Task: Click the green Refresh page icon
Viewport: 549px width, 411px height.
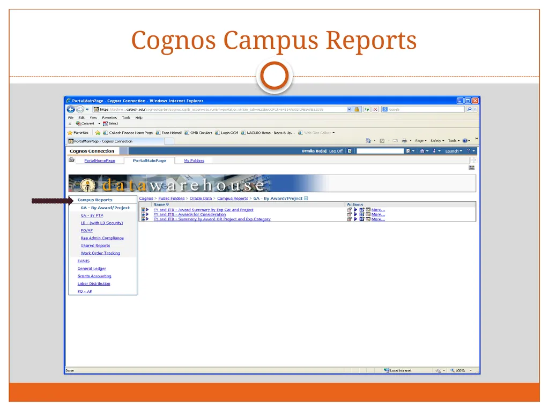Action: coord(367,109)
